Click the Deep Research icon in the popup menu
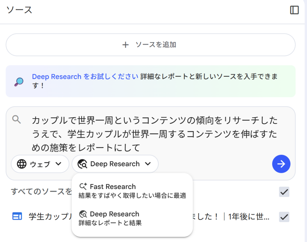Image resolution: width=307 pixels, height=242 pixels. click(83, 214)
